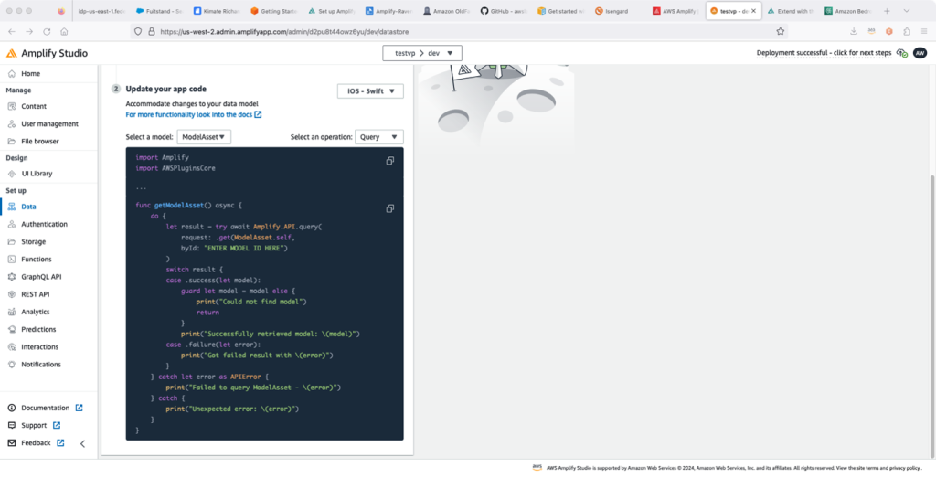Open Interactions page
Viewport: 936px width, 478px height.
39,346
